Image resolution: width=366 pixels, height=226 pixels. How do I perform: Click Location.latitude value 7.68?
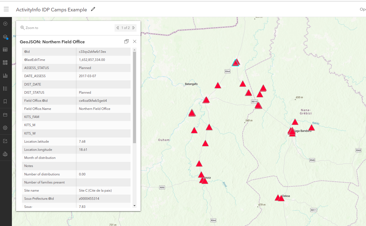[x=82, y=142]
